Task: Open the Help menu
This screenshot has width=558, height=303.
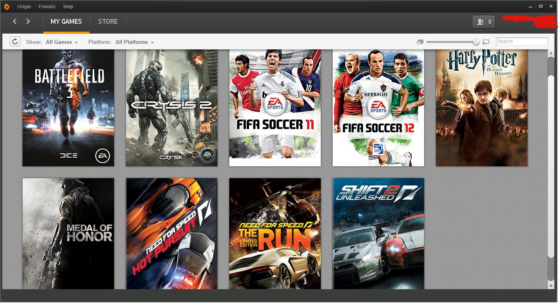Action: [x=68, y=7]
